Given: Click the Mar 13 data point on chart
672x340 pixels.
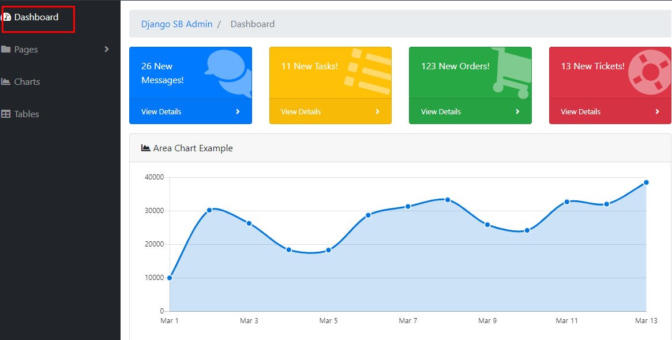Looking at the screenshot, I should pyautogui.click(x=646, y=182).
